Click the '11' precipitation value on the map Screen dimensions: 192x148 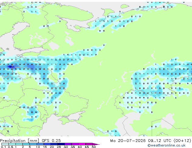click(x=32, y=69)
